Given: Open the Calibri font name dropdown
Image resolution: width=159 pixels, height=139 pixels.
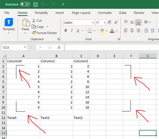Looking at the screenshot, I should 93,23.
